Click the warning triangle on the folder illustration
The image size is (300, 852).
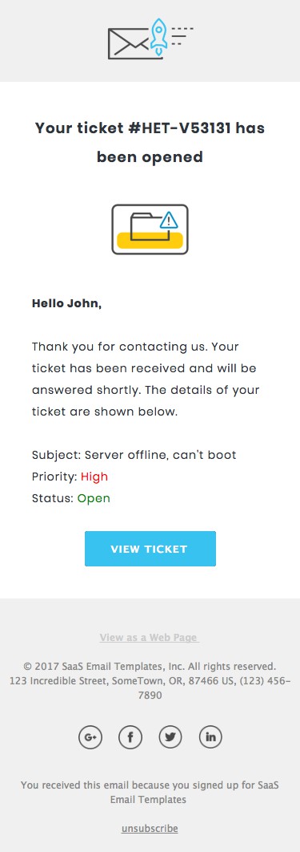point(170,221)
